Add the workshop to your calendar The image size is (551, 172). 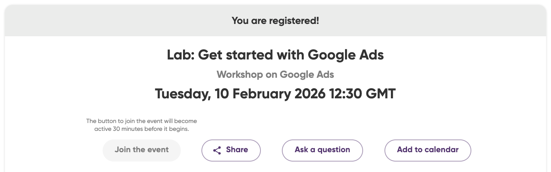point(427,150)
